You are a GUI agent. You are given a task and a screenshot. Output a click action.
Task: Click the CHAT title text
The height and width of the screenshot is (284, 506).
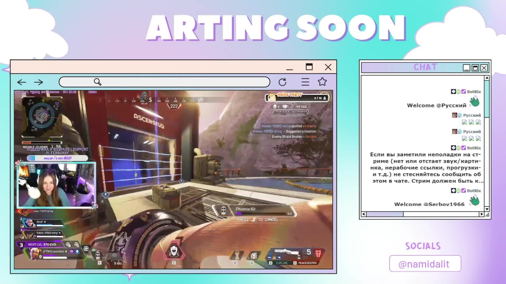tap(425, 67)
